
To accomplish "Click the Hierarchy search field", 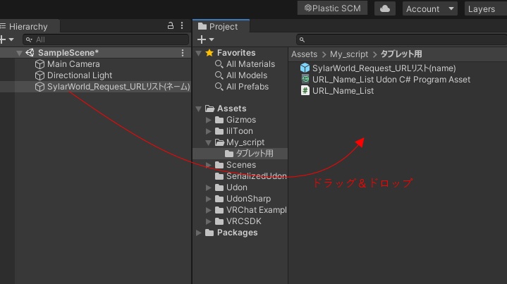I will [106, 40].
